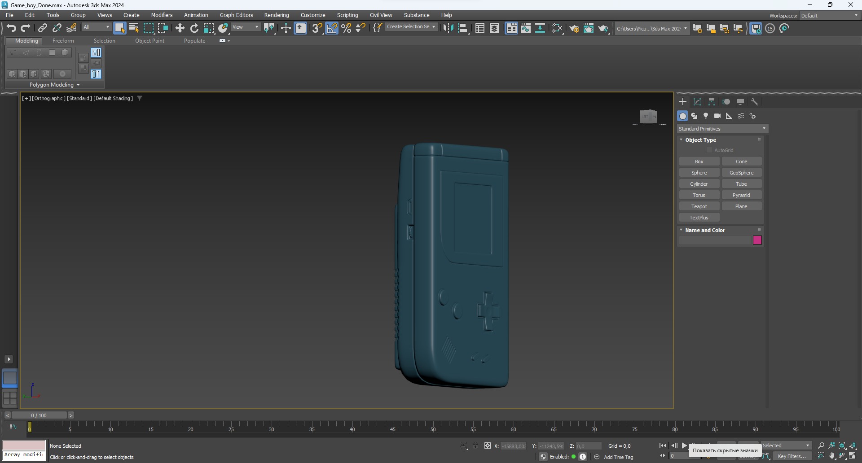Screen dimensions: 862x463
Task: Click the Redo arrow icon
Action: [26, 28]
